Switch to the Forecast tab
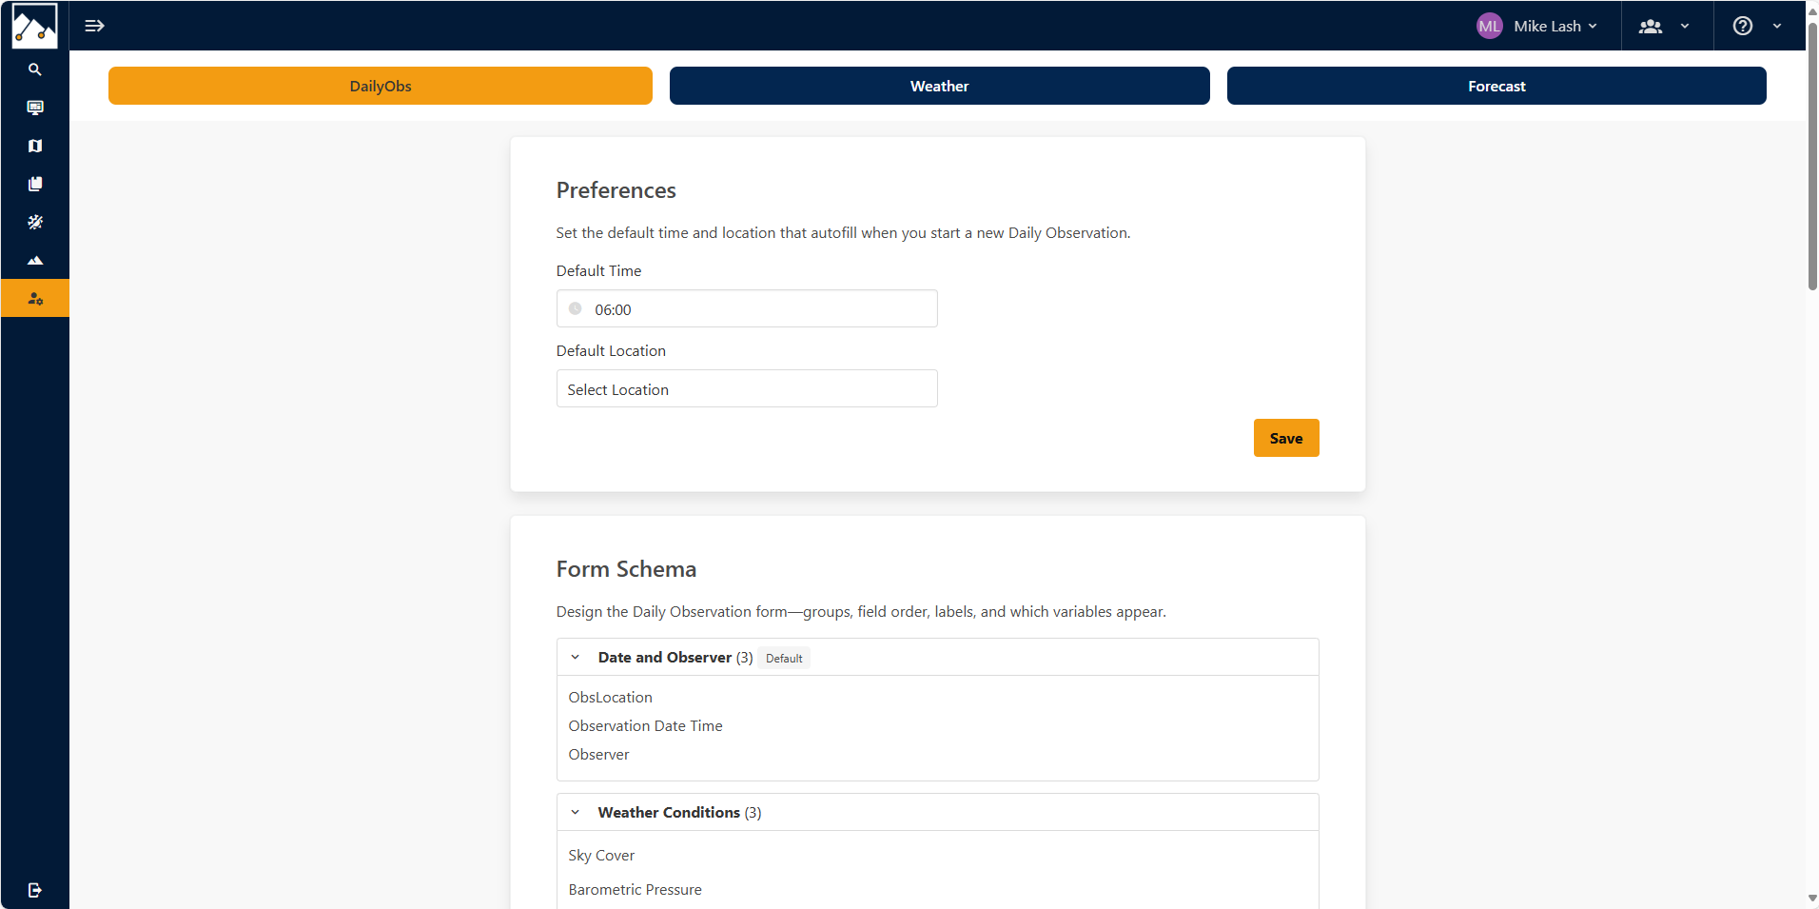The width and height of the screenshot is (1819, 909). [1496, 86]
